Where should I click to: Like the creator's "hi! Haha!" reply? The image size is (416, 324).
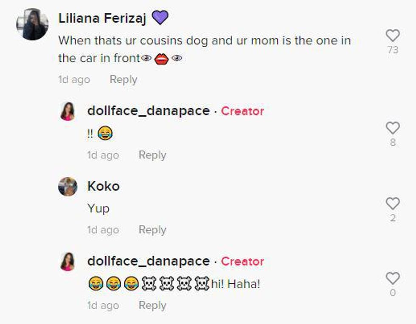pyautogui.click(x=393, y=278)
